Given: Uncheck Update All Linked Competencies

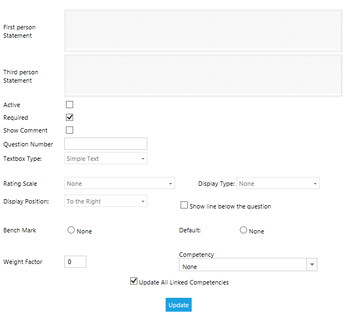Looking at the screenshot, I should pos(134,281).
